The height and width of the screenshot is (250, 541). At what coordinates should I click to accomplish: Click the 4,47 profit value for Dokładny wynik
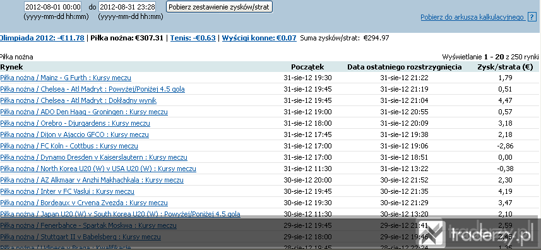point(506,100)
